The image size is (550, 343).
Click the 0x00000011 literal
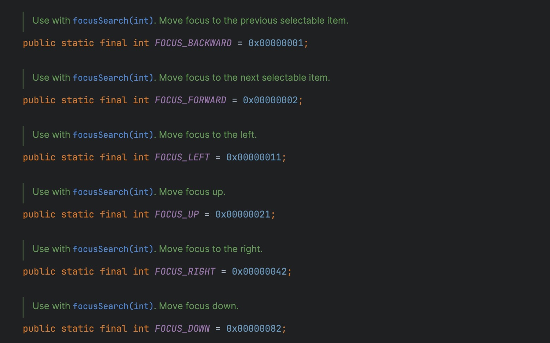254,157
